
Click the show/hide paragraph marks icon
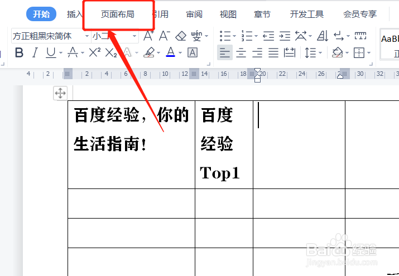tap(339, 36)
